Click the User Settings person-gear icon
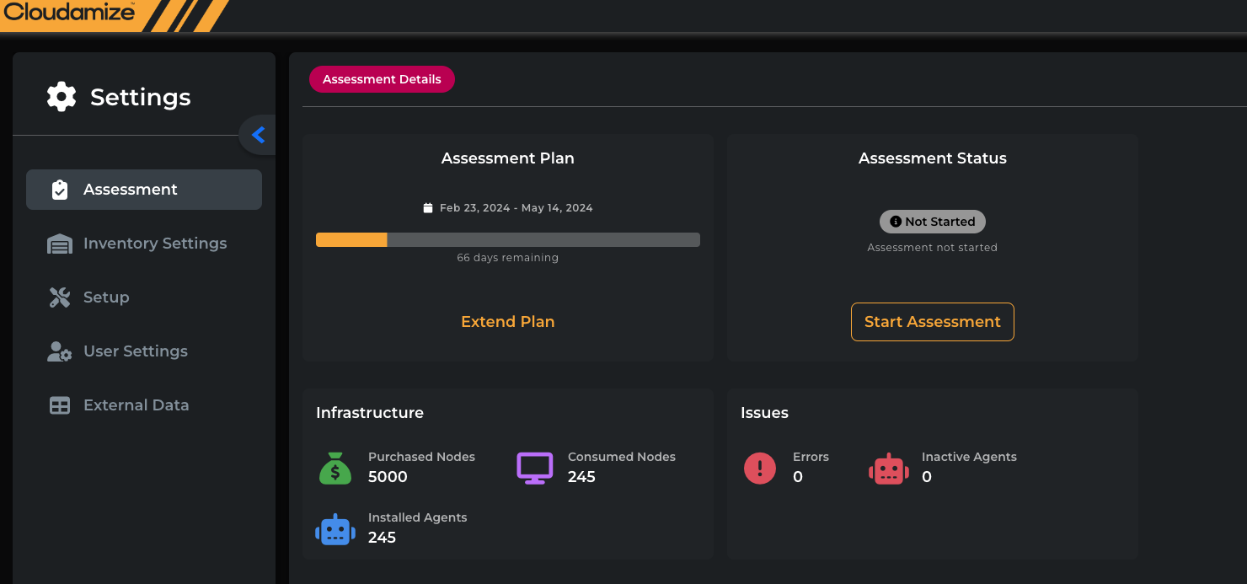This screenshot has height=584, width=1247. pyautogui.click(x=60, y=351)
